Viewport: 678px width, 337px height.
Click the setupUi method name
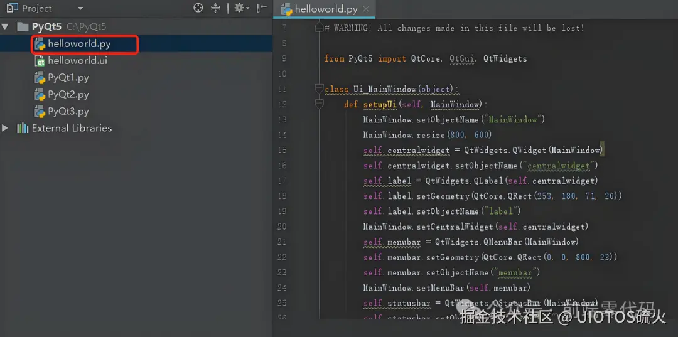point(380,104)
